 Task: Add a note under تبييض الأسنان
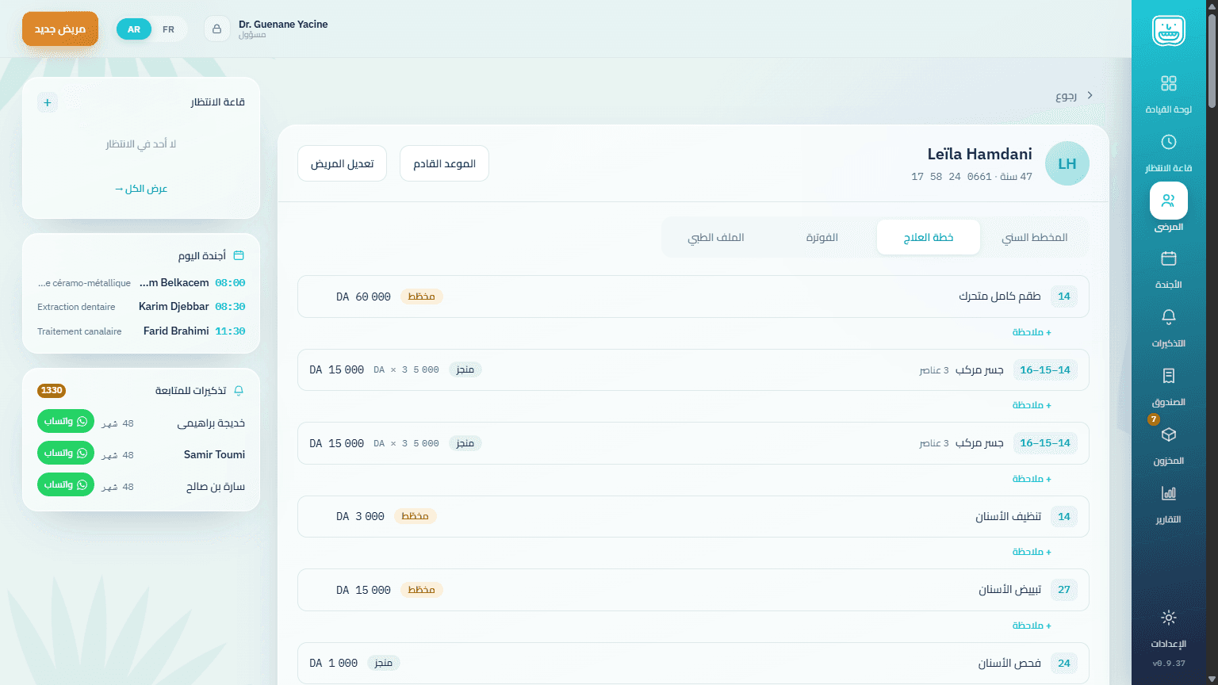coord(1032,626)
